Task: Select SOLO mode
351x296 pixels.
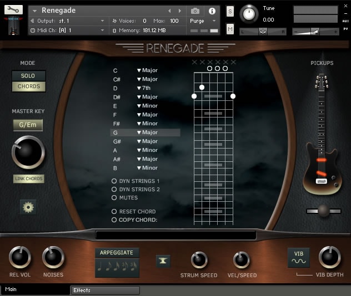Action: pos(29,76)
